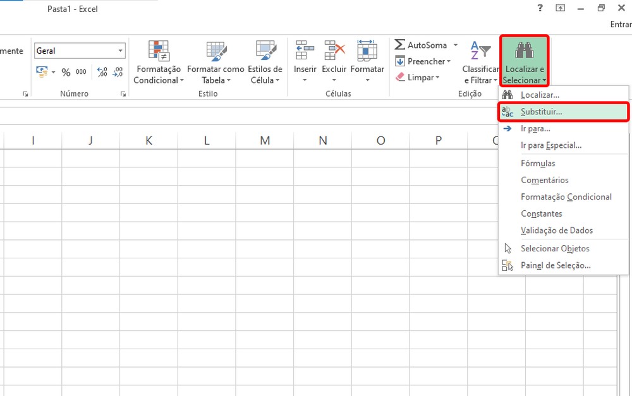Click the Entrar sign-in link
Screen dimensions: 632x396
(x=620, y=23)
